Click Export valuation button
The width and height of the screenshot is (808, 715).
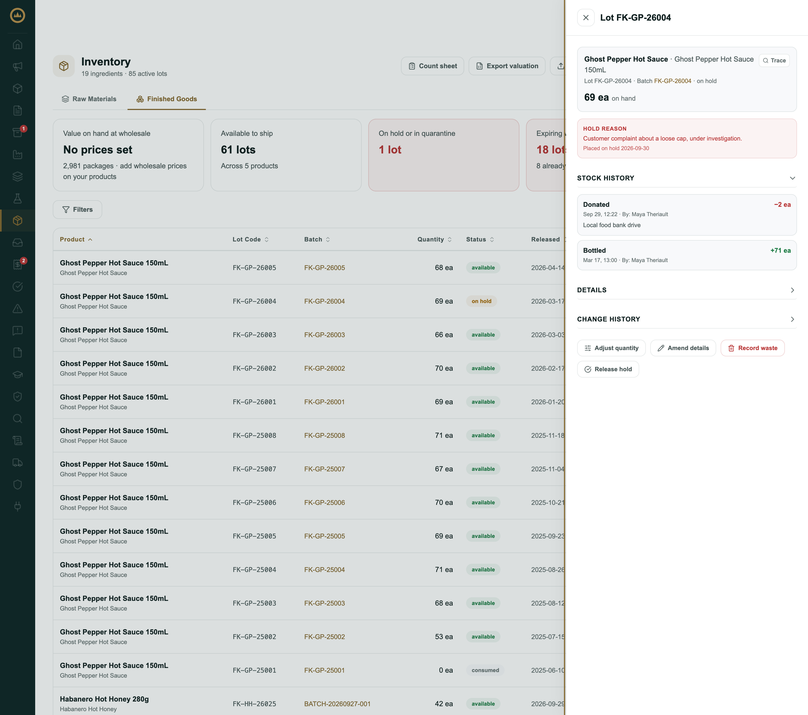(507, 66)
